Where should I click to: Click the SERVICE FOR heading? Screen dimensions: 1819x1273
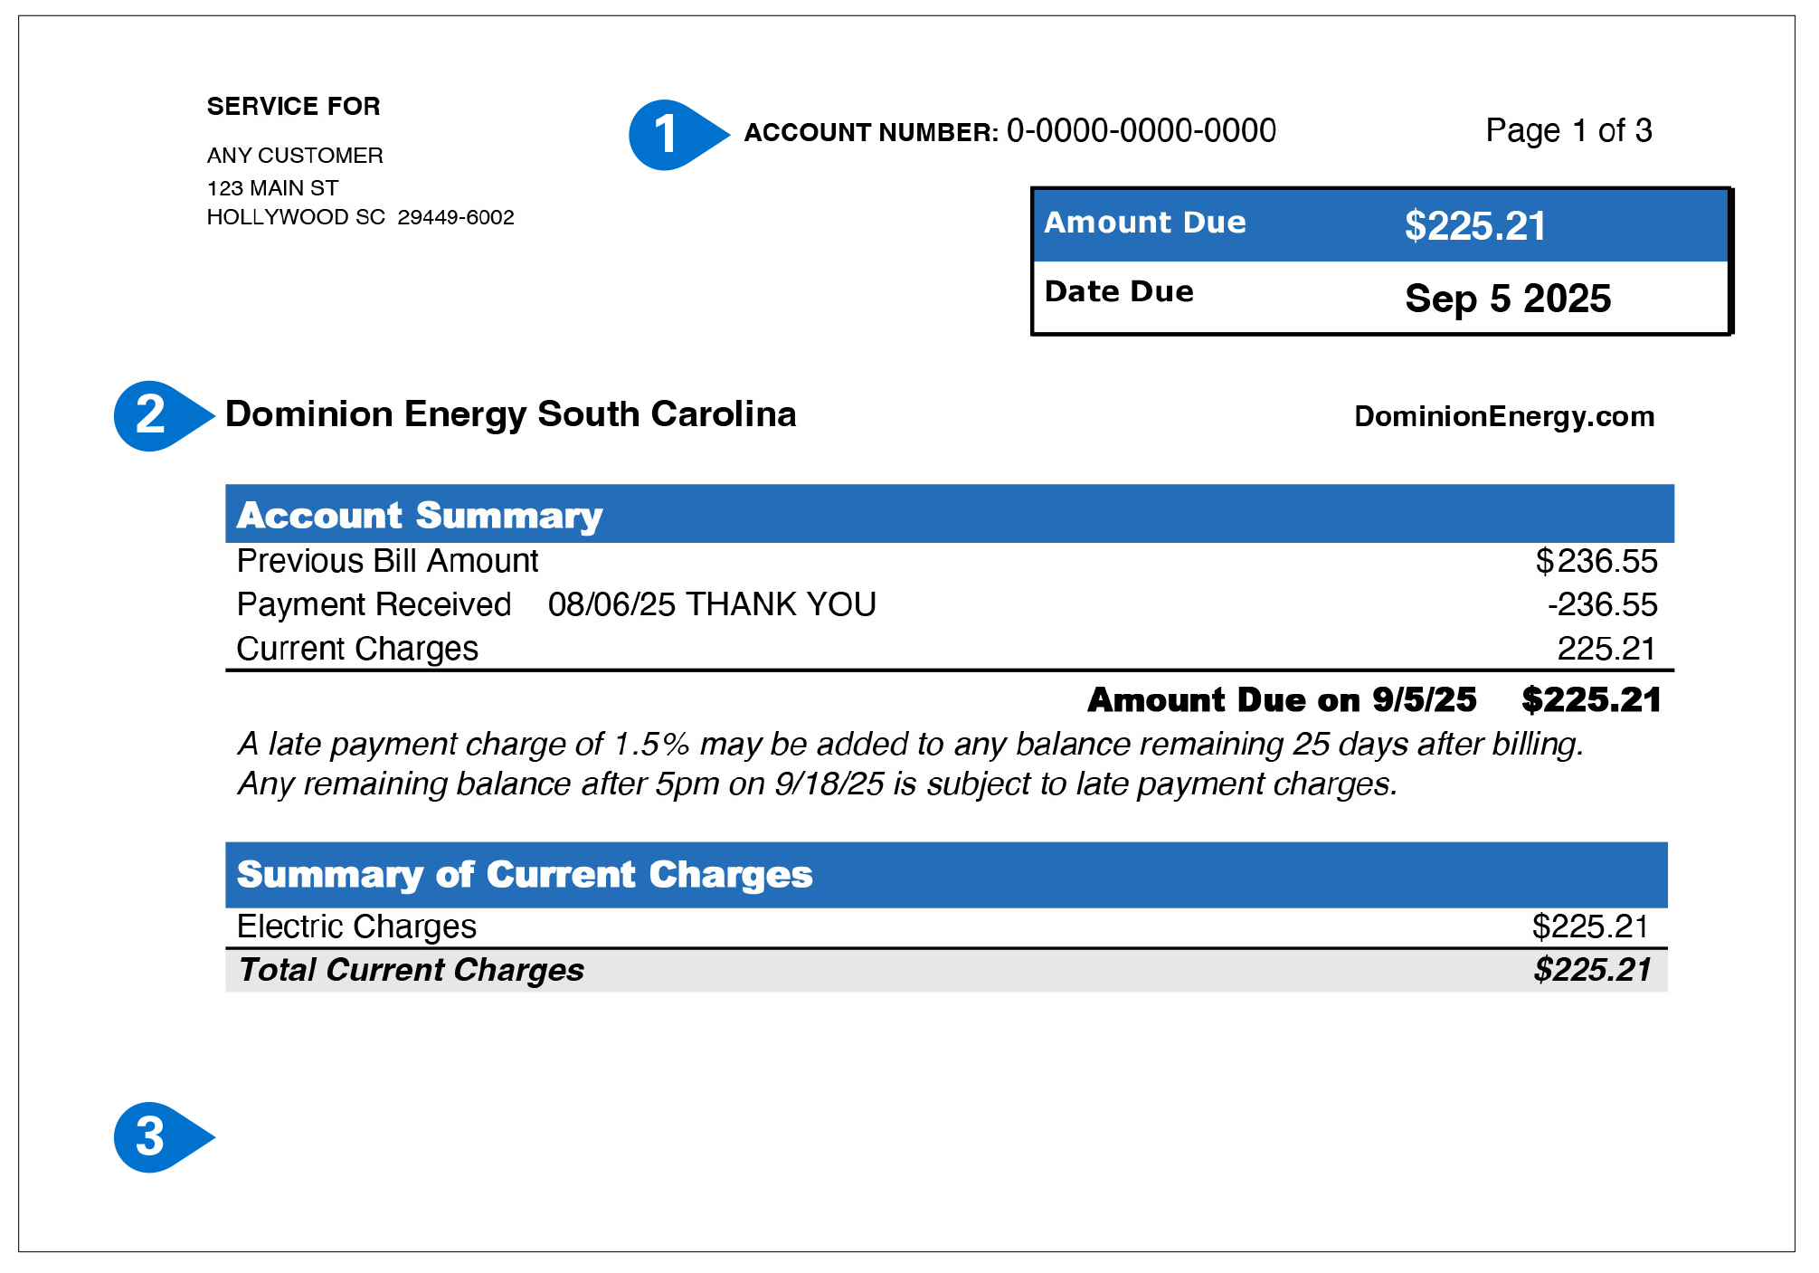(294, 107)
